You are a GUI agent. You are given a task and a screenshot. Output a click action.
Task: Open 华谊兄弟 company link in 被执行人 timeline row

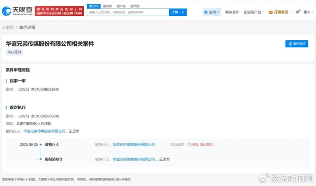click(x=134, y=144)
